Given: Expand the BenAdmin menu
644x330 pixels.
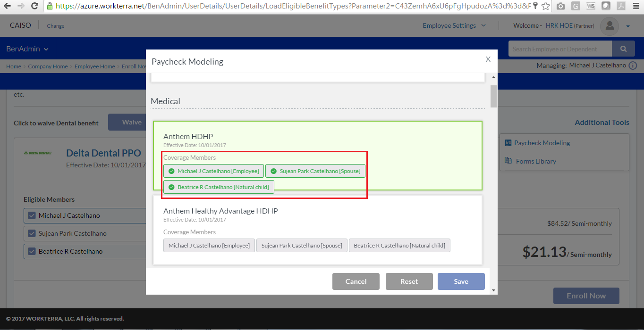Looking at the screenshot, I should 27,49.
